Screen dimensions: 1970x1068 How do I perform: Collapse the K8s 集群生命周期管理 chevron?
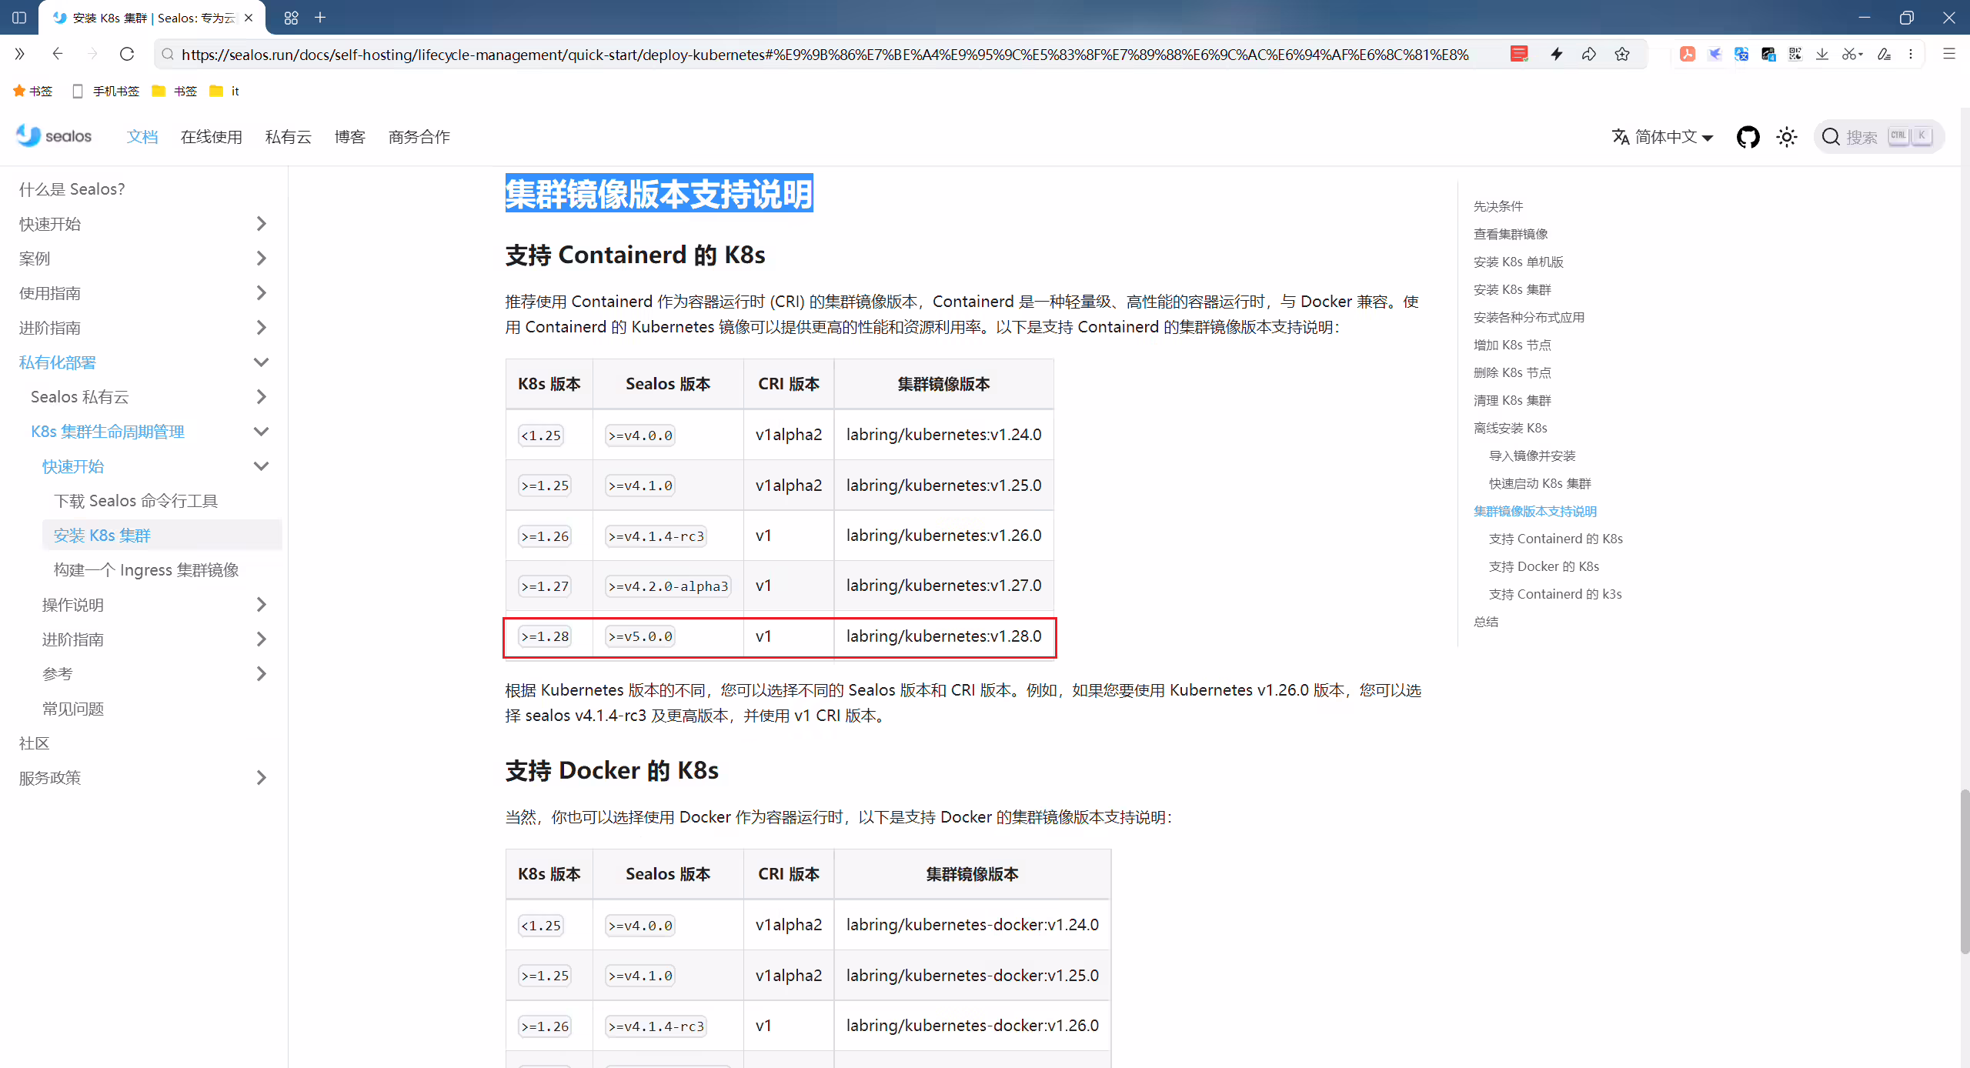pyautogui.click(x=261, y=432)
